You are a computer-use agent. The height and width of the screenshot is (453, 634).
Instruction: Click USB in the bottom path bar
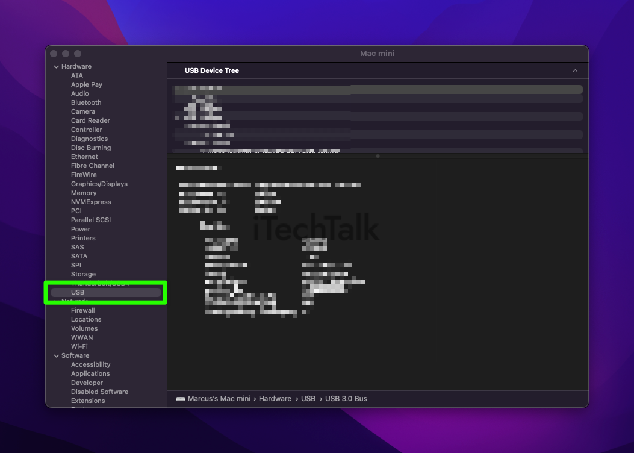308,399
